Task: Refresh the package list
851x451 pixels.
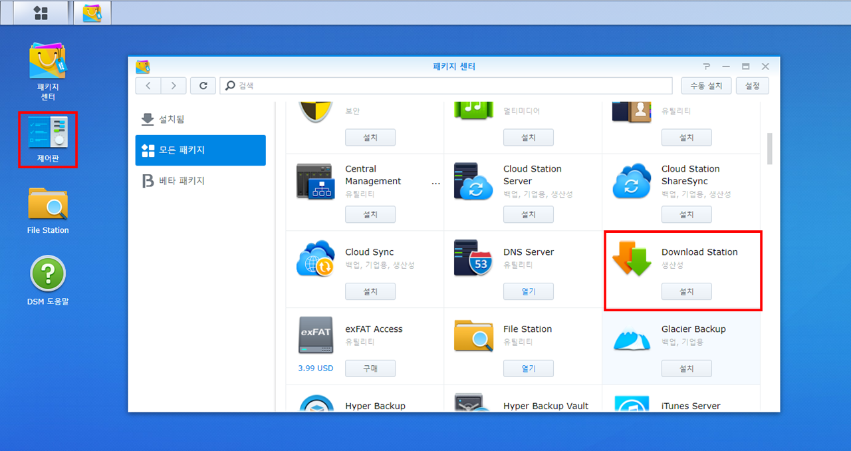Action: tap(203, 86)
